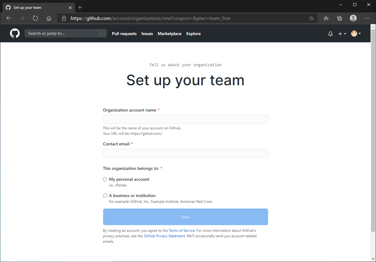Open Pull requests in navigation

[x=124, y=34]
